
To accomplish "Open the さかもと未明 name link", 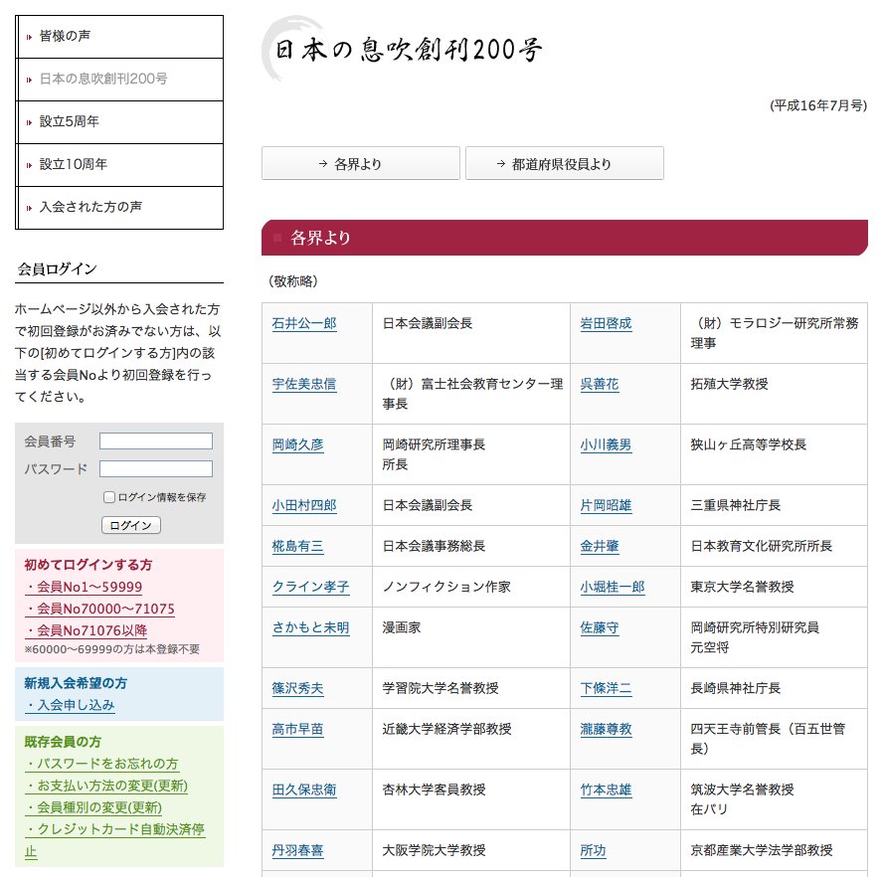I will point(310,628).
